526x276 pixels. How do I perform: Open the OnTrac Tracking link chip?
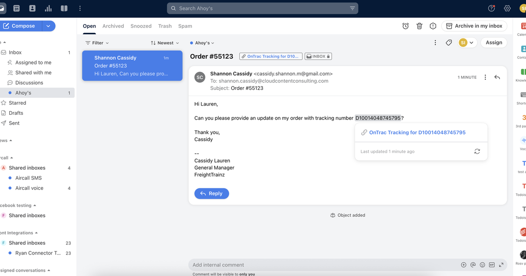(x=270, y=56)
